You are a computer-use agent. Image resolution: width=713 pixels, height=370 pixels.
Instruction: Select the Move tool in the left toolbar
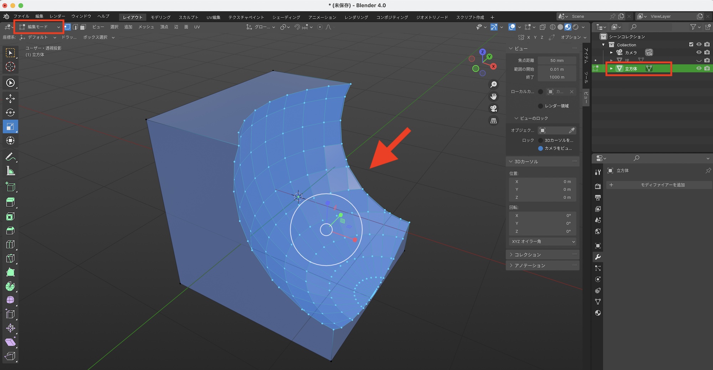pos(10,98)
